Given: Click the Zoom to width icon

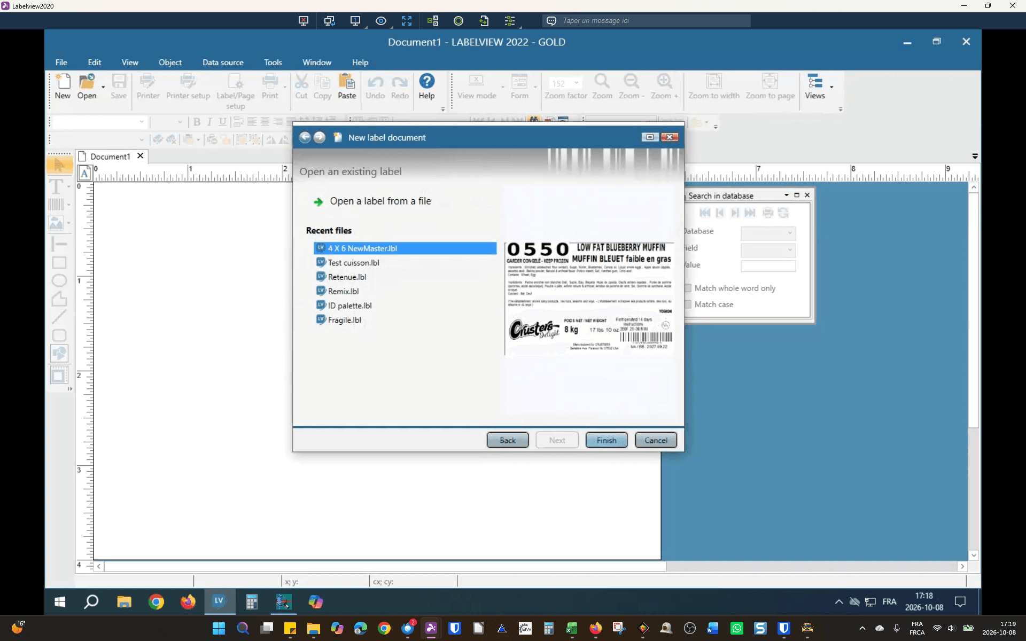Looking at the screenshot, I should click(713, 81).
